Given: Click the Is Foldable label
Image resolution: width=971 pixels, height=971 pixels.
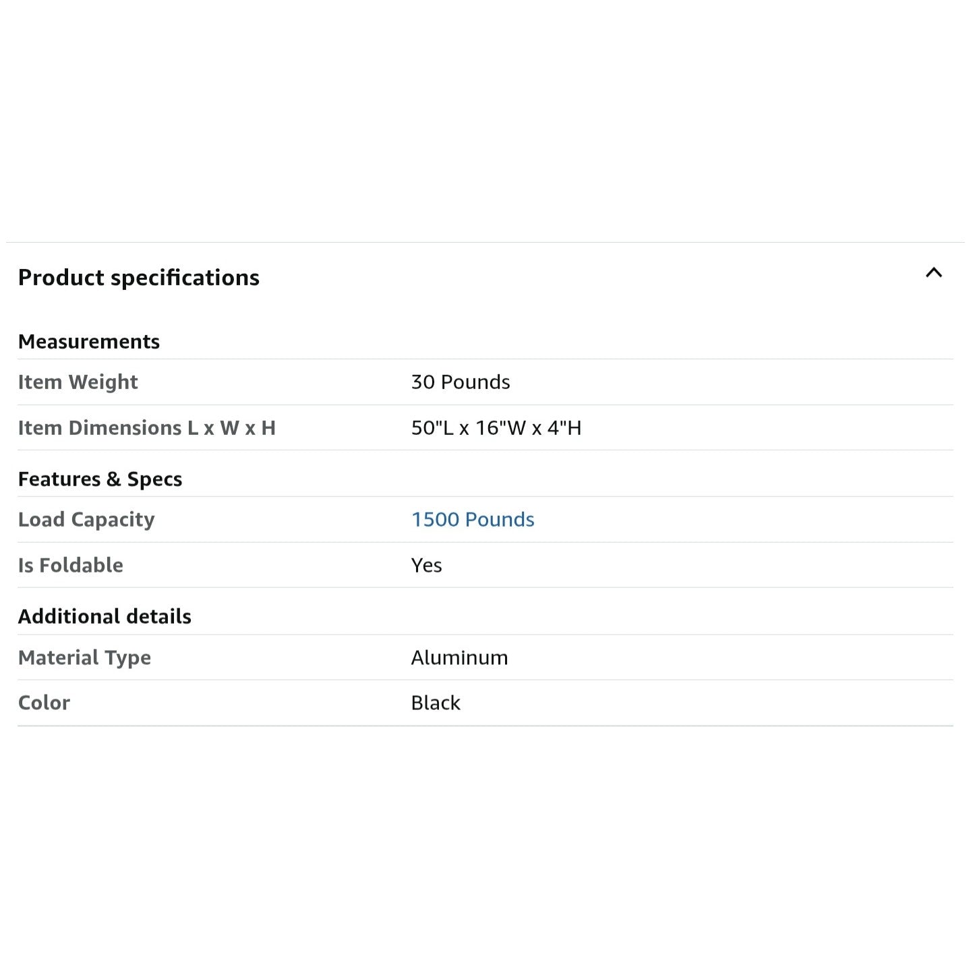Looking at the screenshot, I should click(x=71, y=566).
